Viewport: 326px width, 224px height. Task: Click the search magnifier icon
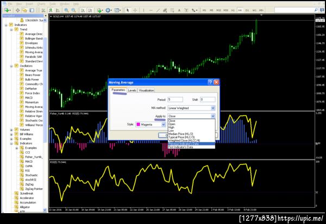click(x=316, y=10)
